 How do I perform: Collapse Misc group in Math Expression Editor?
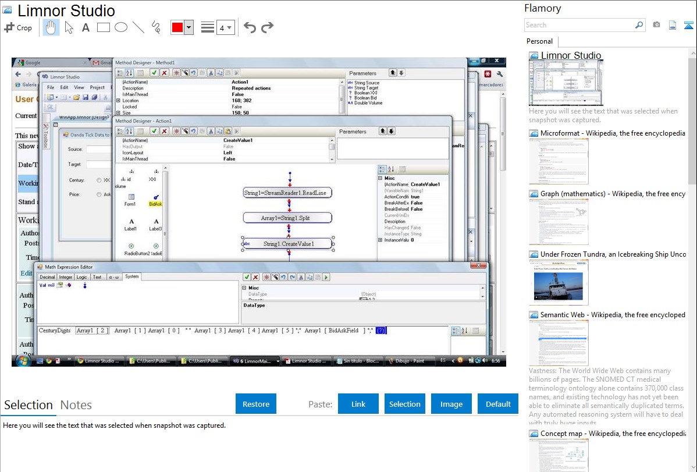(244, 288)
